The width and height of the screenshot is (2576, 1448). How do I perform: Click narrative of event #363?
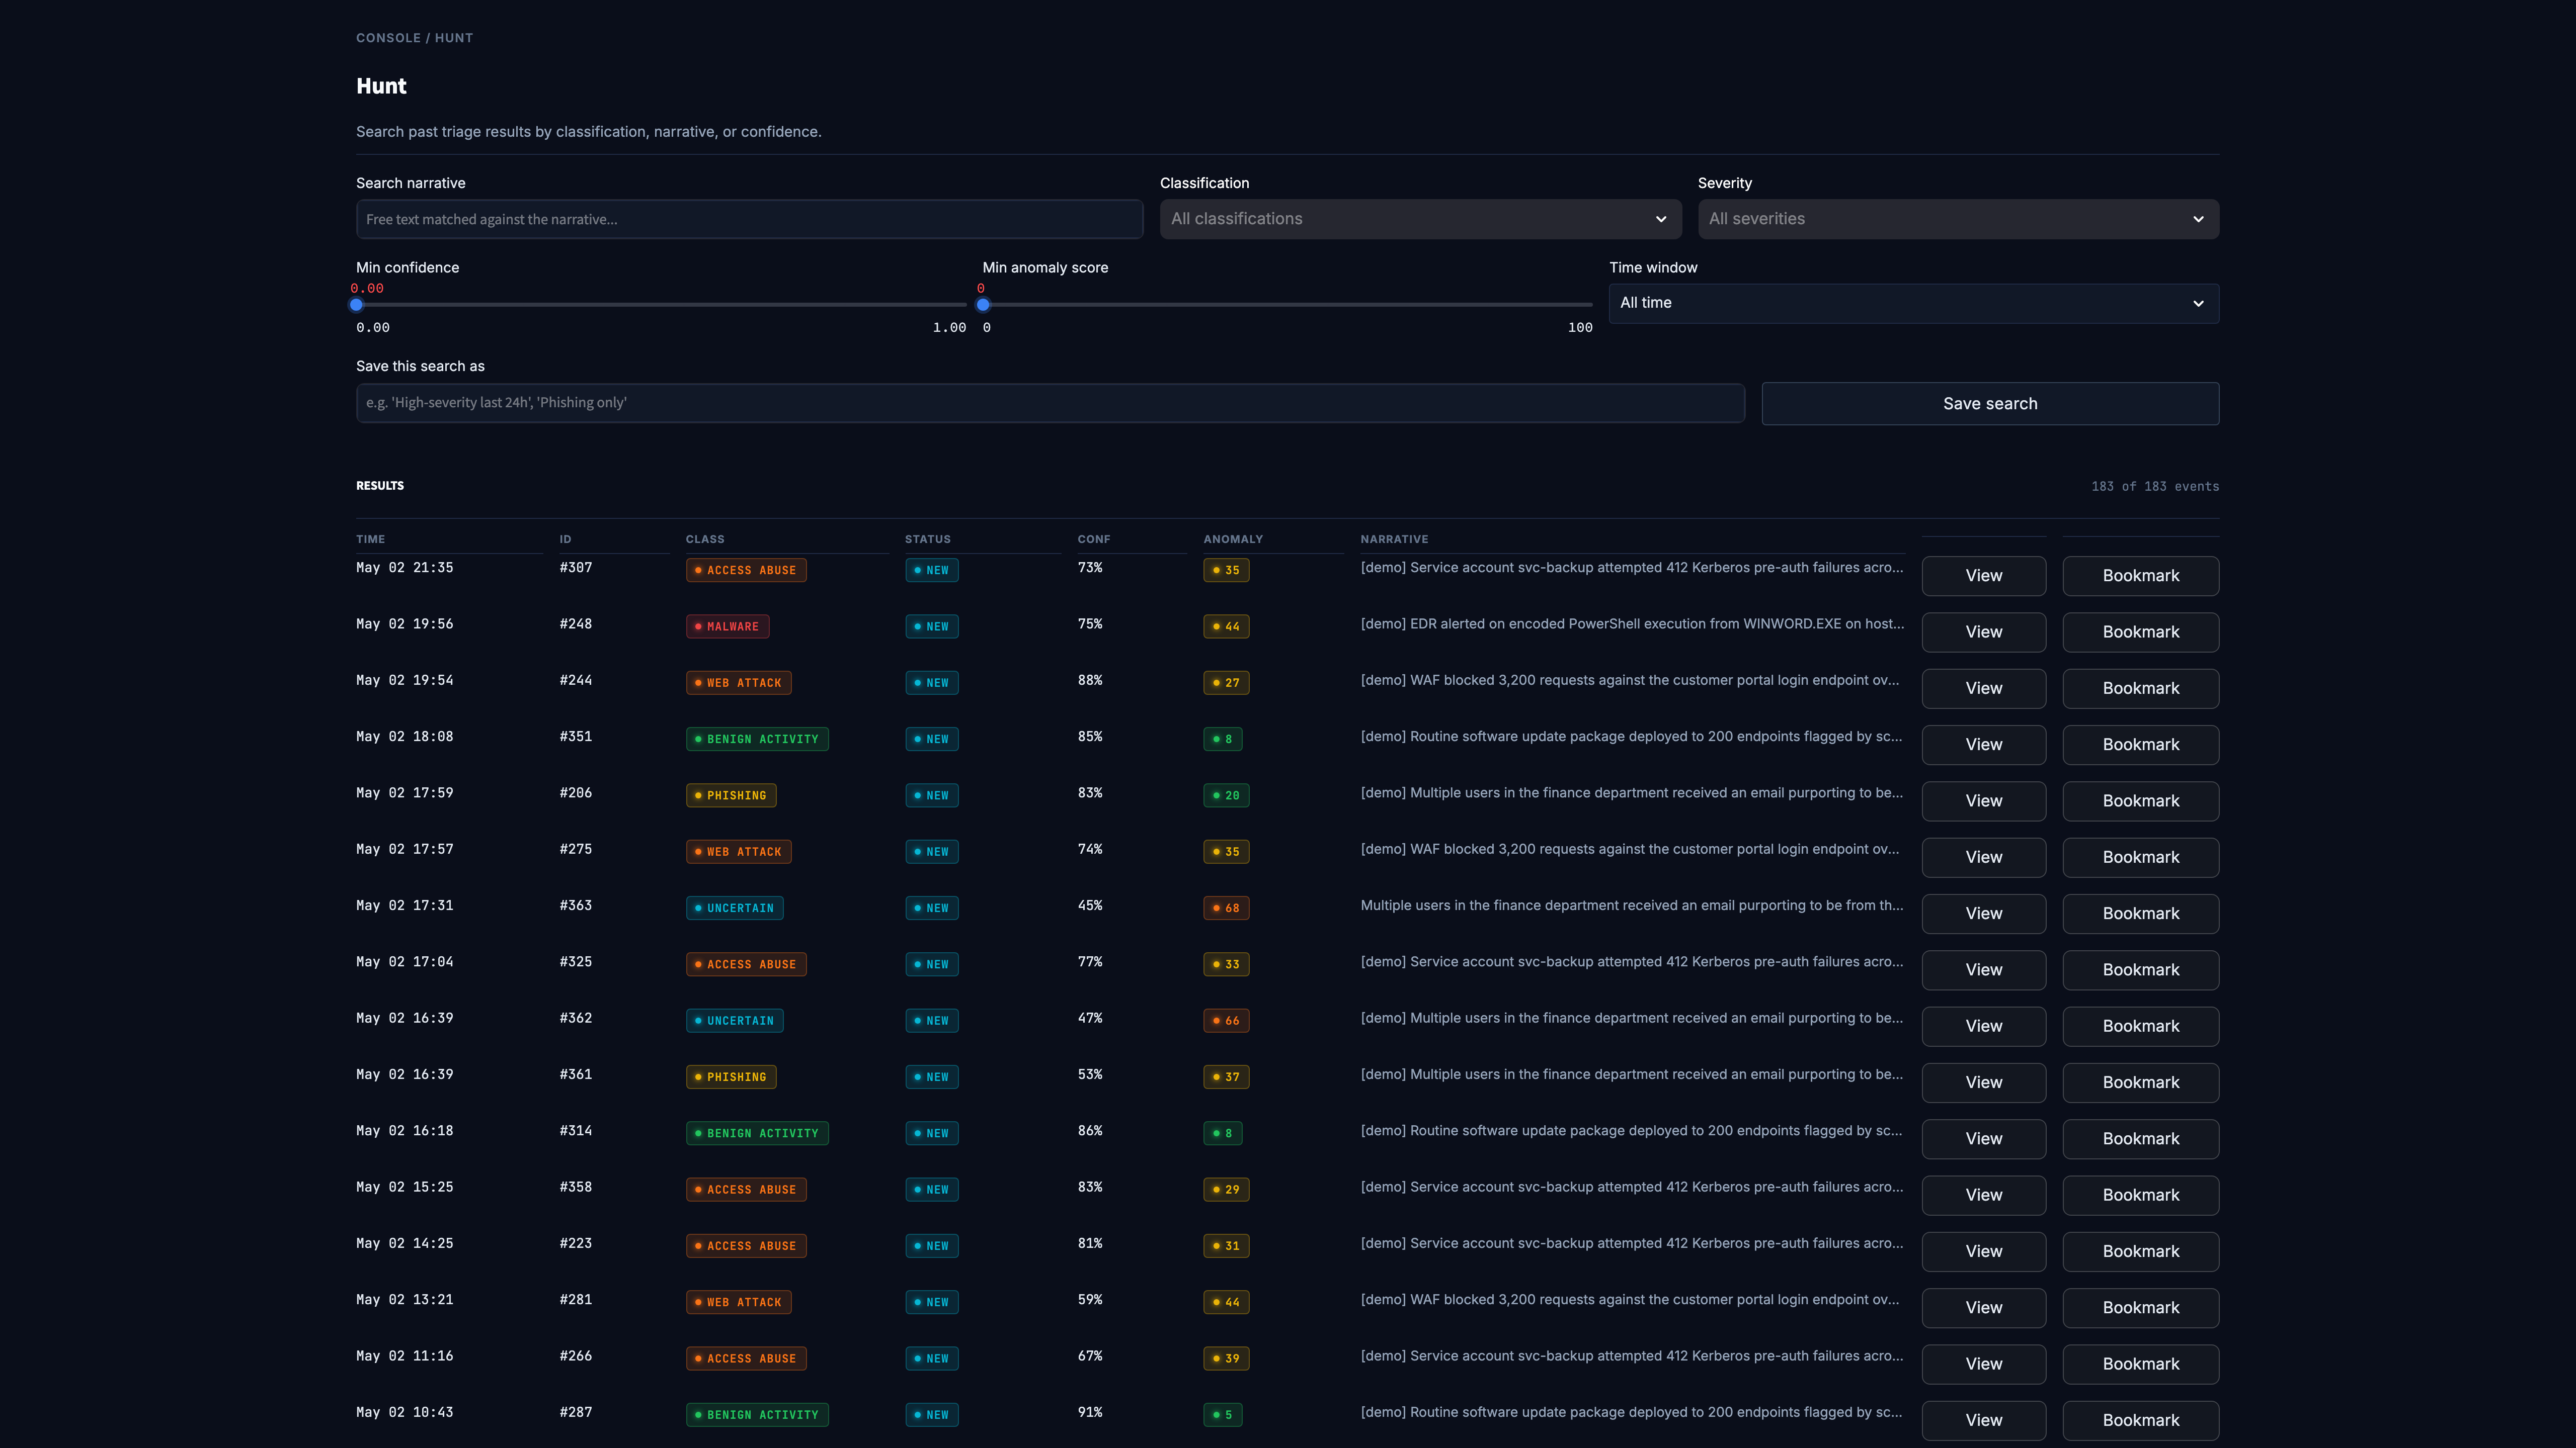point(1632,906)
